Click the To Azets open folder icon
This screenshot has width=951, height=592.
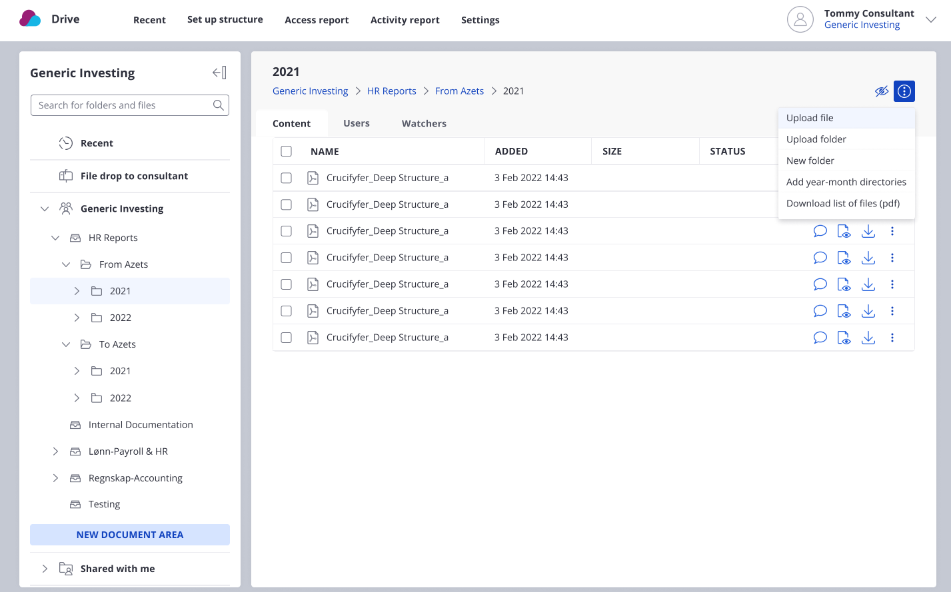point(86,344)
